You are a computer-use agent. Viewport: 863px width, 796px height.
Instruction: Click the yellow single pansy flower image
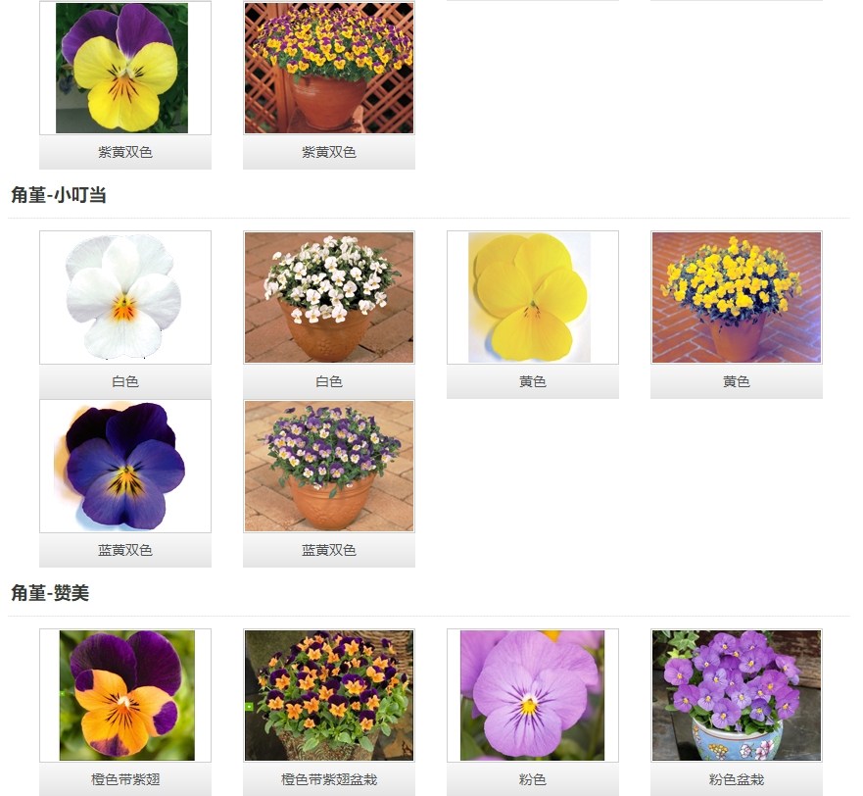[x=532, y=297]
